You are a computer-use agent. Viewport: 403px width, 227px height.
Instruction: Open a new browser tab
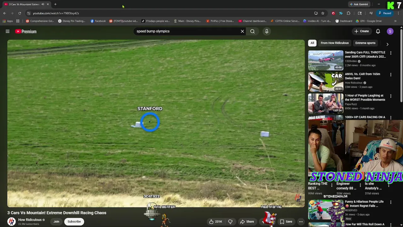click(55, 4)
